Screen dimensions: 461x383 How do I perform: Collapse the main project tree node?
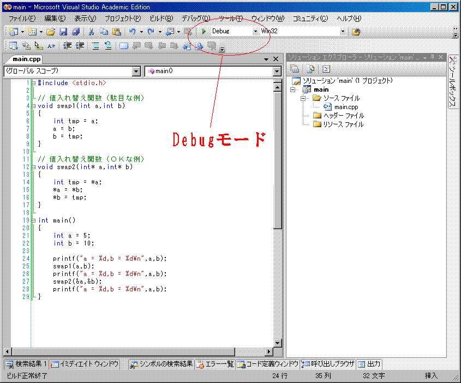point(293,89)
